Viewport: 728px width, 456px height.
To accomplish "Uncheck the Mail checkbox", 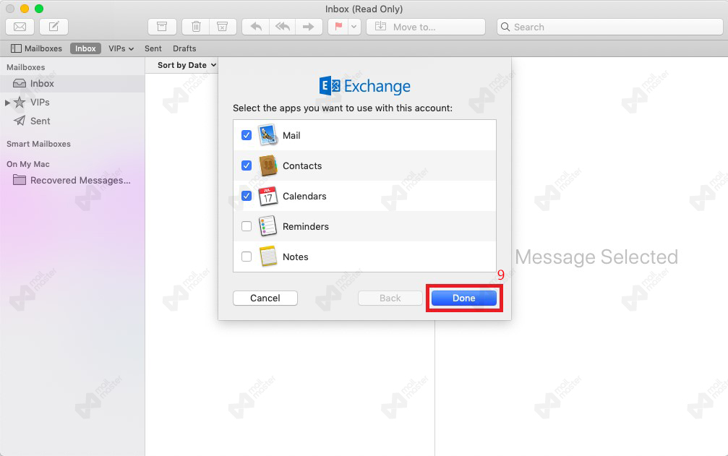I will (247, 135).
